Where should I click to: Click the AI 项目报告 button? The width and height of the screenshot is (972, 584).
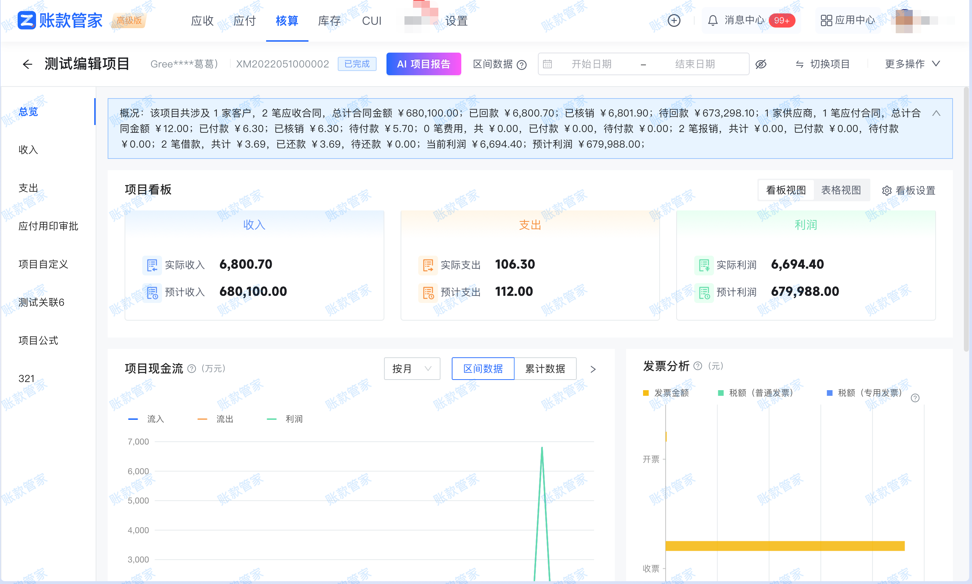[x=424, y=64]
